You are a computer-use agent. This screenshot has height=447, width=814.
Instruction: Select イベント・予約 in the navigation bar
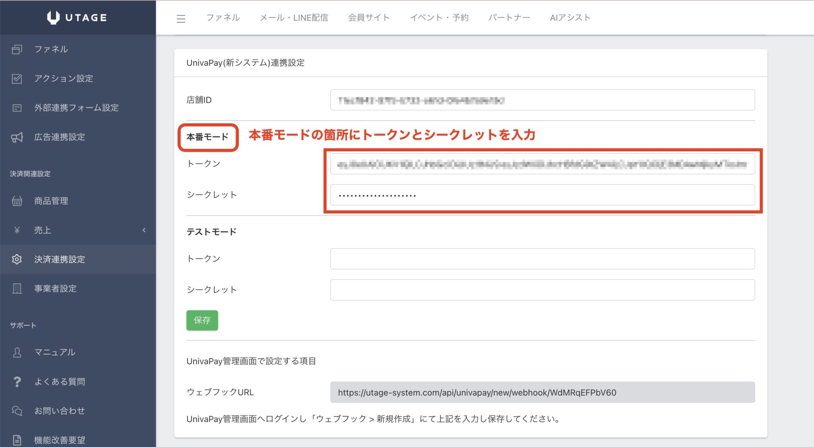pyautogui.click(x=439, y=17)
